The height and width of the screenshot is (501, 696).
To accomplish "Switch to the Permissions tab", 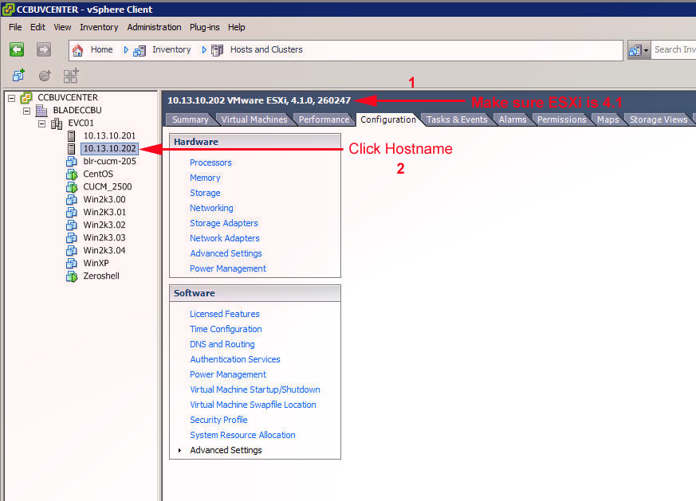I will click(x=561, y=119).
